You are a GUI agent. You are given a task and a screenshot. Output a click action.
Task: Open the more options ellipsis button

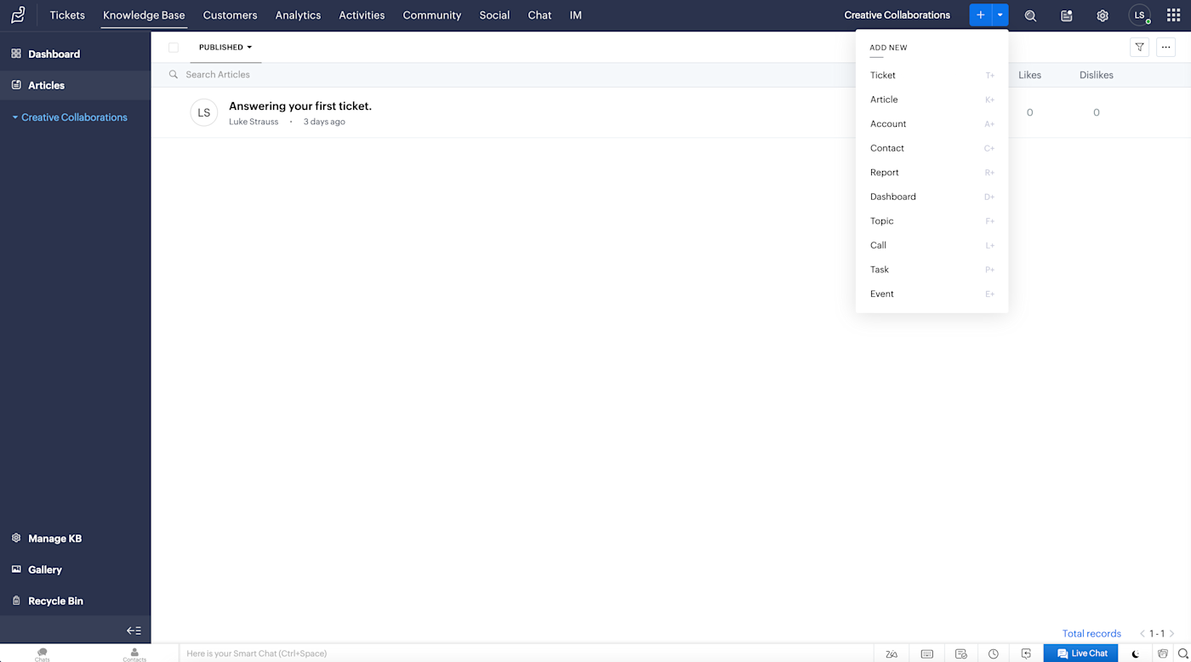(1165, 48)
